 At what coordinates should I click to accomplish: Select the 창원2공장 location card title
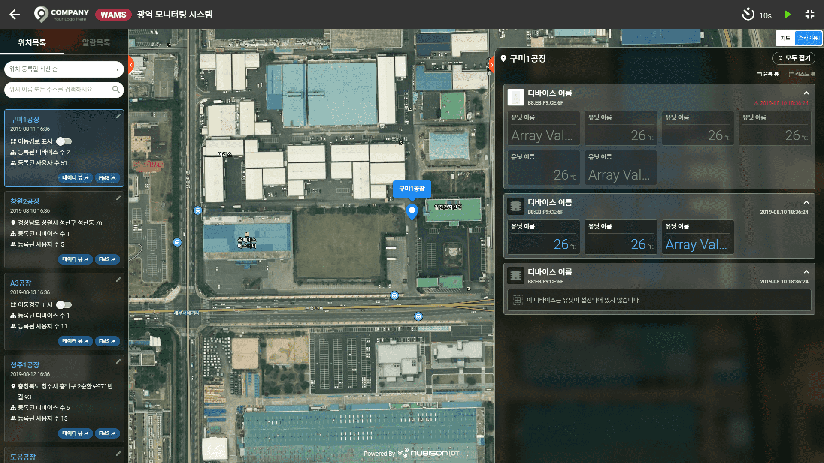pyautogui.click(x=25, y=201)
